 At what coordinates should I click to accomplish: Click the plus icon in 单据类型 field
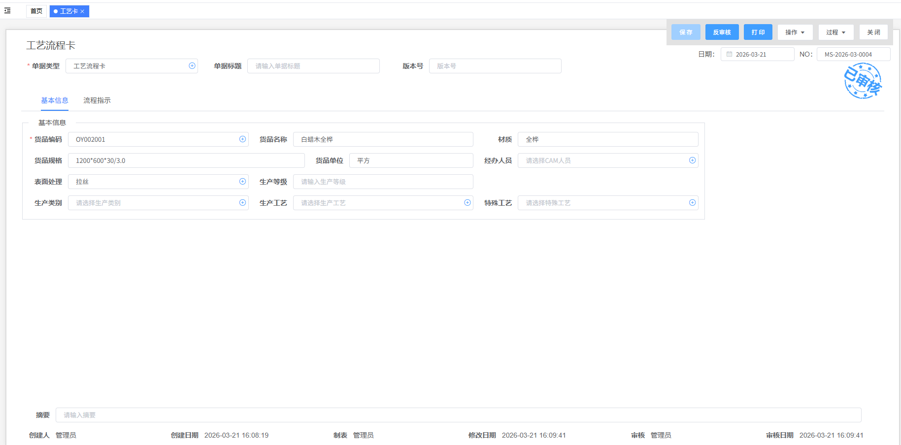coord(192,66)
